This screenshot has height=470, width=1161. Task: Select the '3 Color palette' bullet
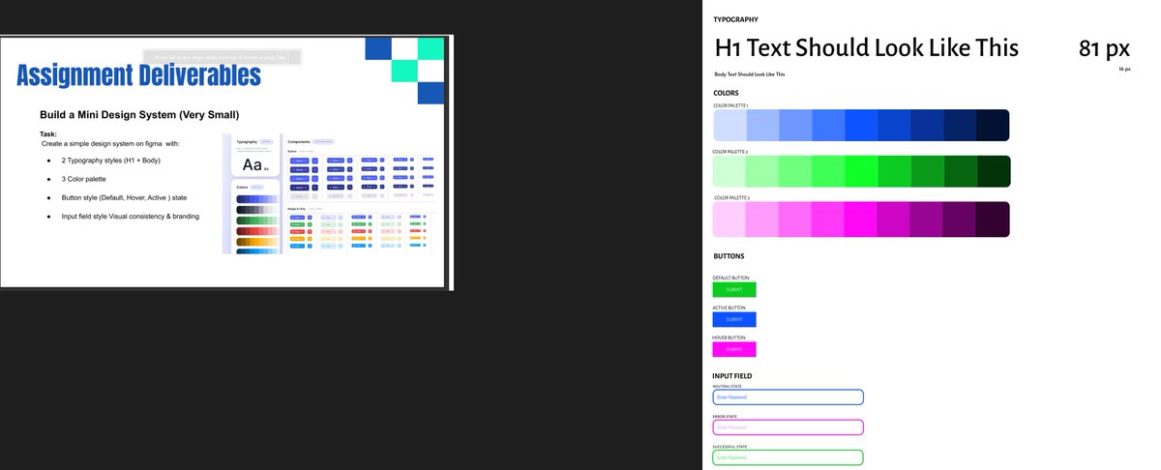(x=84, y=179)
